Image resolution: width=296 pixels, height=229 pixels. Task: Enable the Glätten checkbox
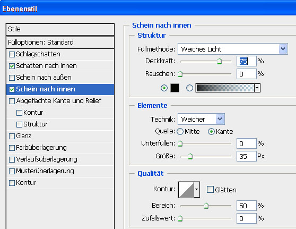tap(210, 190)
